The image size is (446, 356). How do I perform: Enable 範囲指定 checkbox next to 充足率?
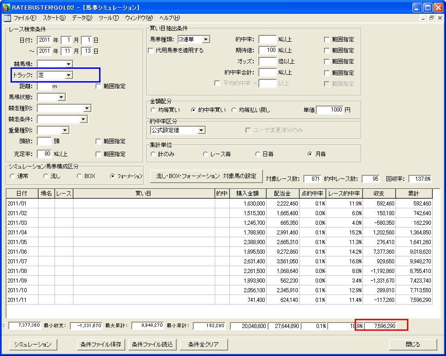[98, 154]
